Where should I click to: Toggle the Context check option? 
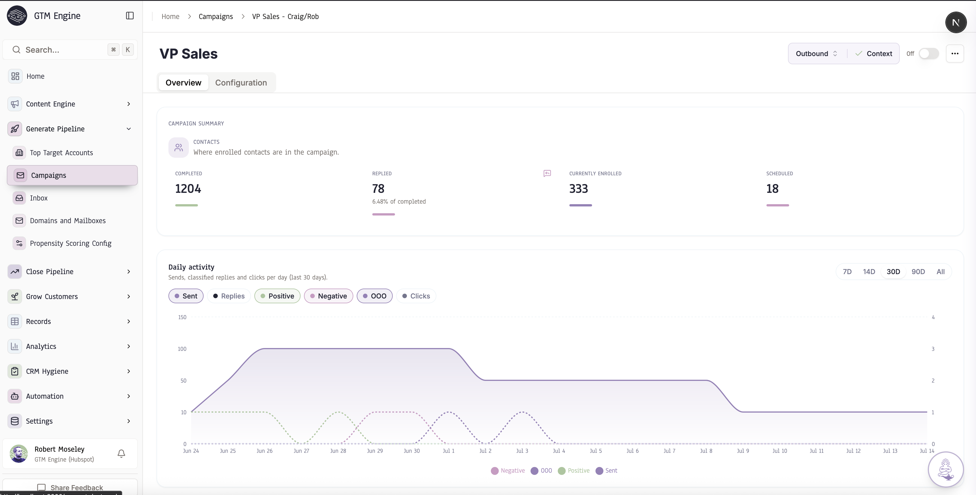point(873,54)
